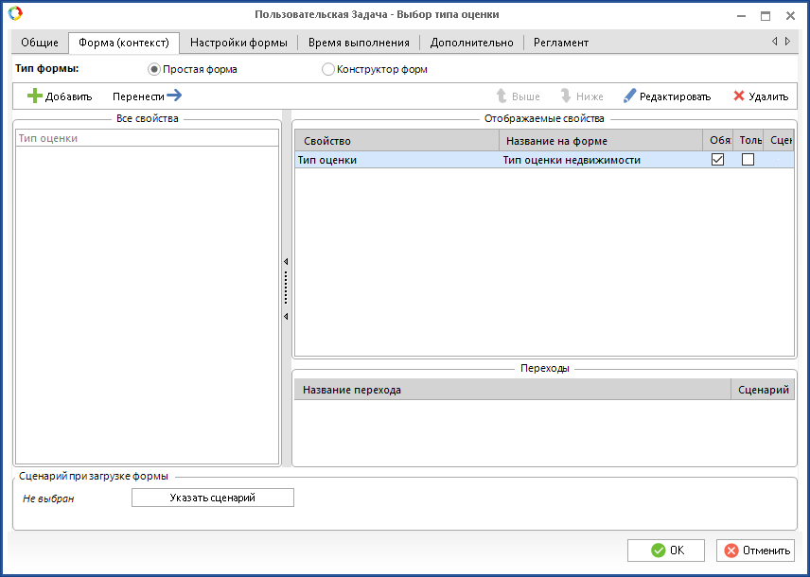Click the green plus Добавить icon
810x577 pixels.
pyautogui.click(x=35, y=96)
